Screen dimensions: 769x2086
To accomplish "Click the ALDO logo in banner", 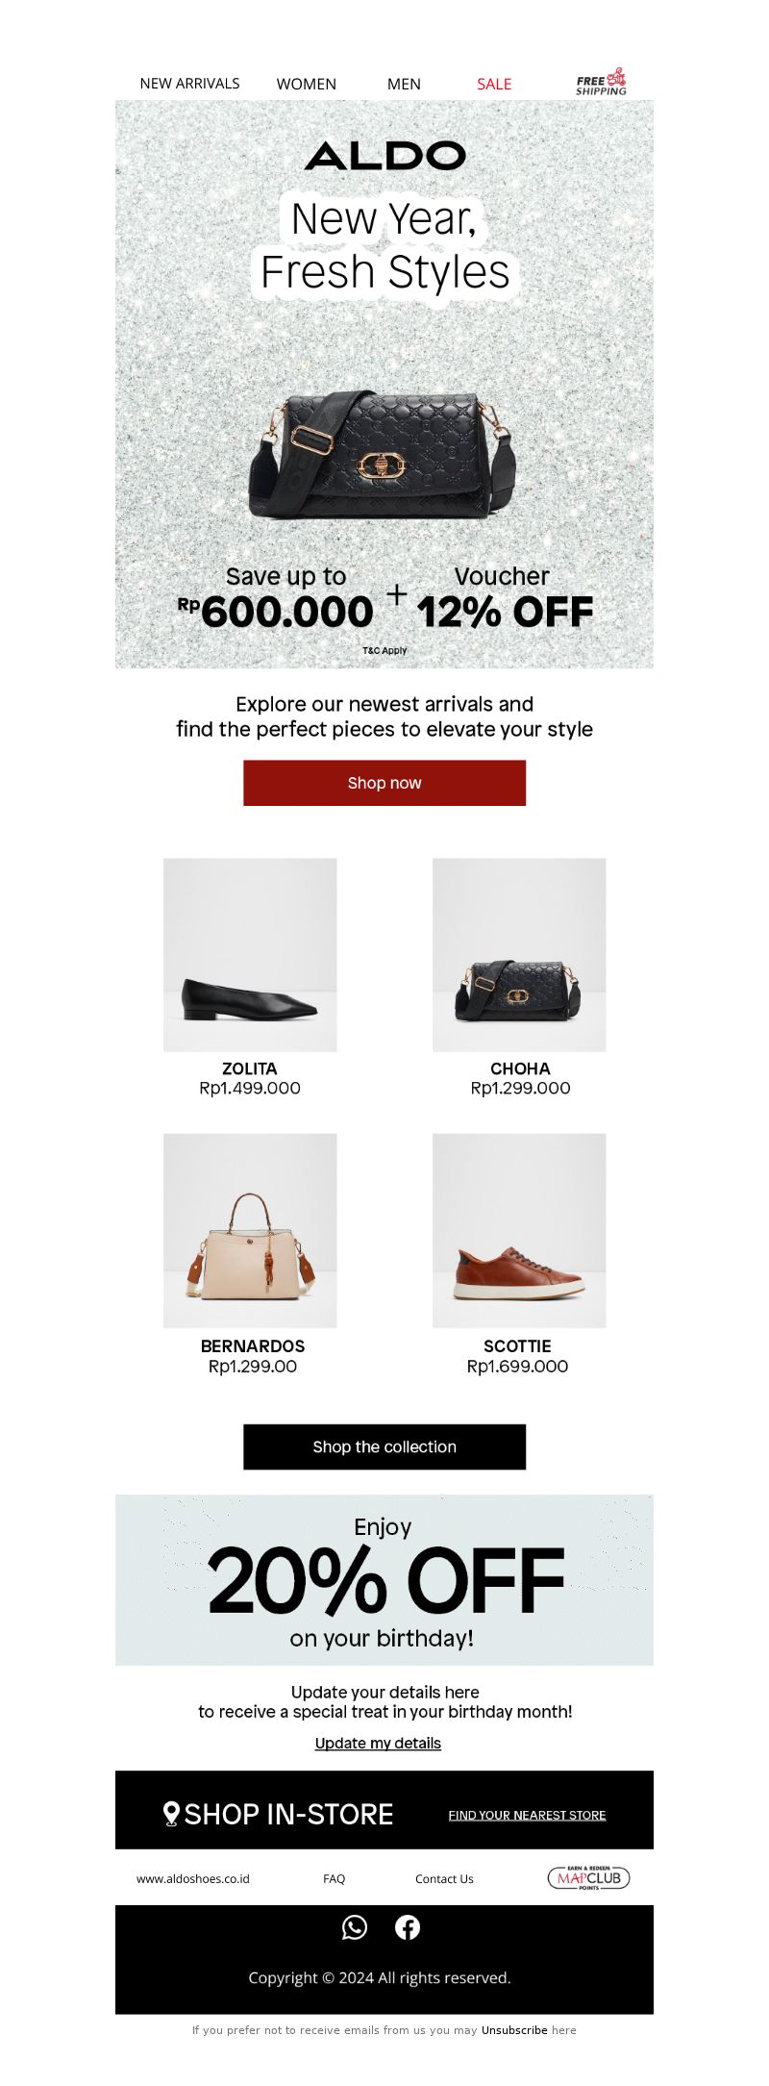I will coord(384,156).
